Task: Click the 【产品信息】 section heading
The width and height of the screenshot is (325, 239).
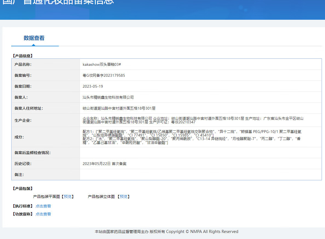Action: pos(22,56)
